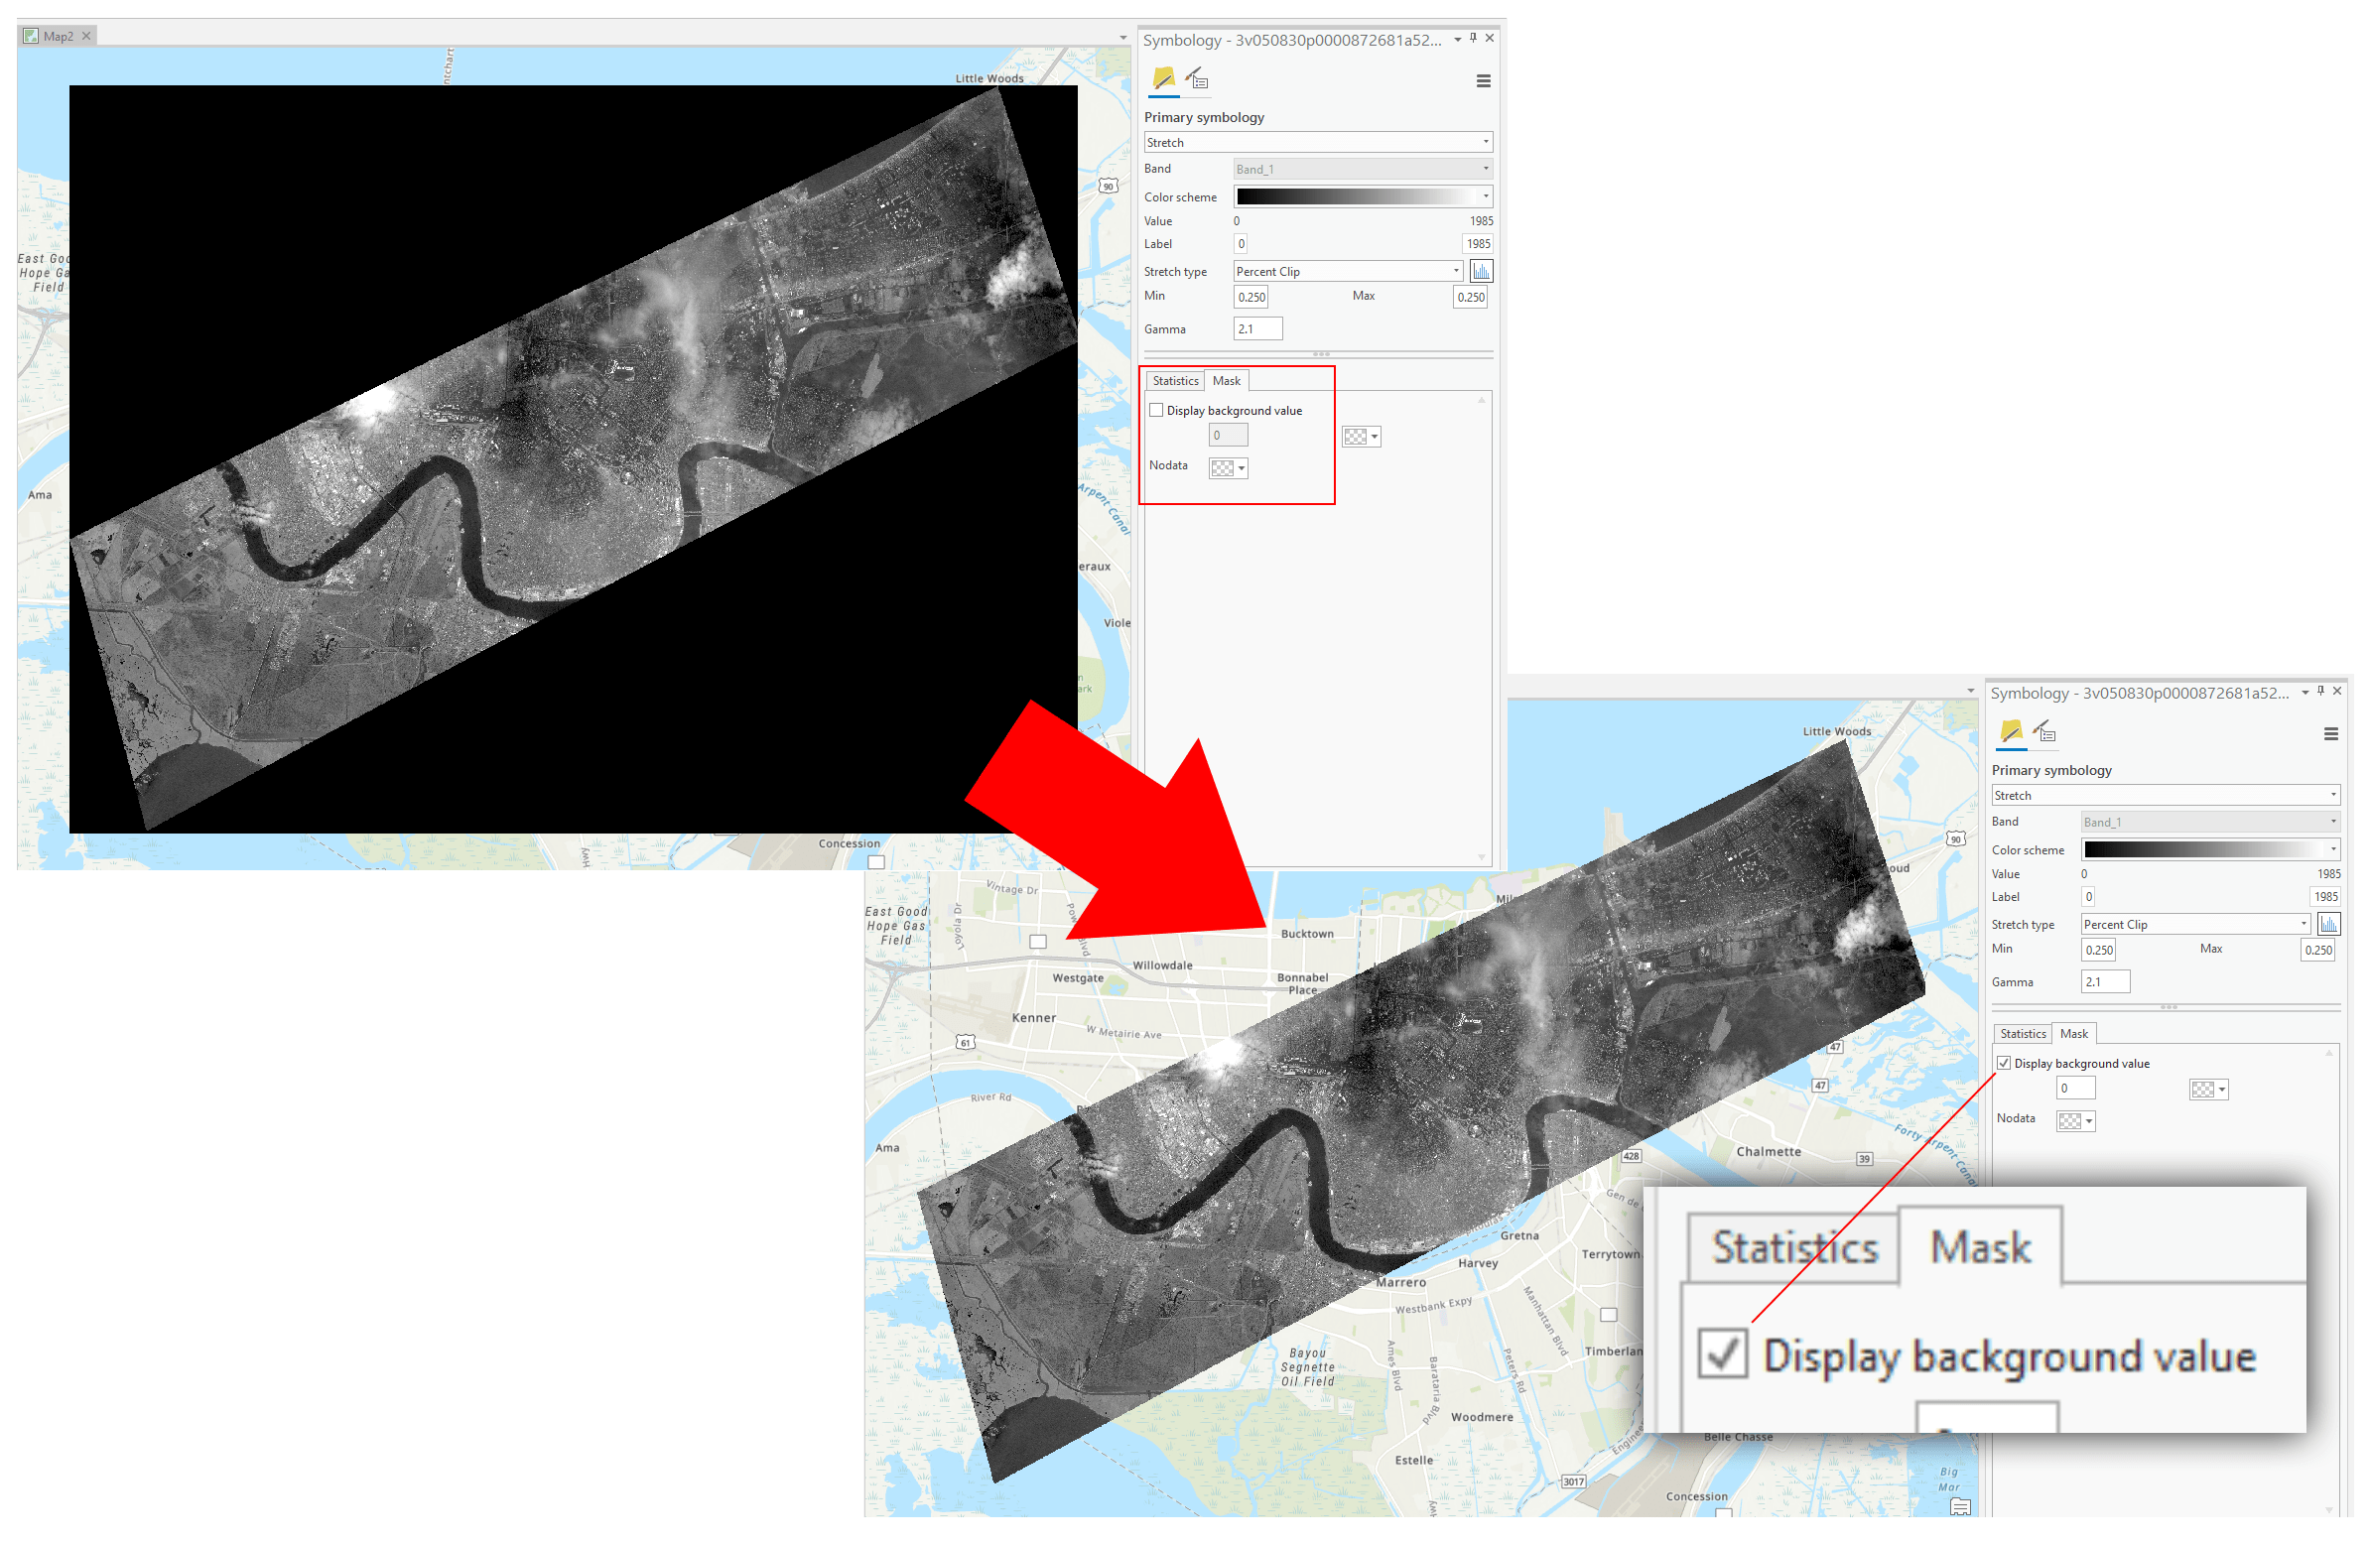The height and width of the screenshot is (1545, 2370).
Task: Open hamburger menu of lower Symbology pane
Action: (x=2330, y=734)
